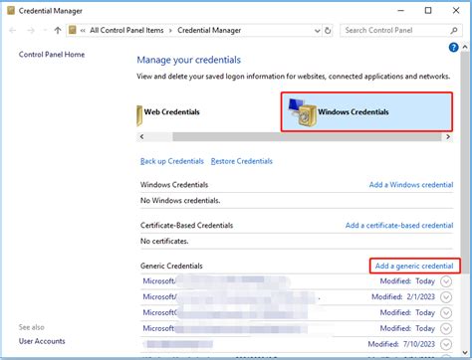Open Restore Credentials link
The height and width of the screenshot is (360, 472).
242,161
